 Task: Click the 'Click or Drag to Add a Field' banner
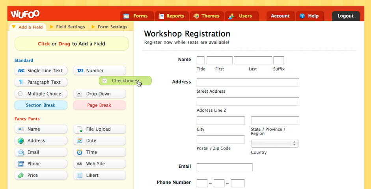(72, 43)
